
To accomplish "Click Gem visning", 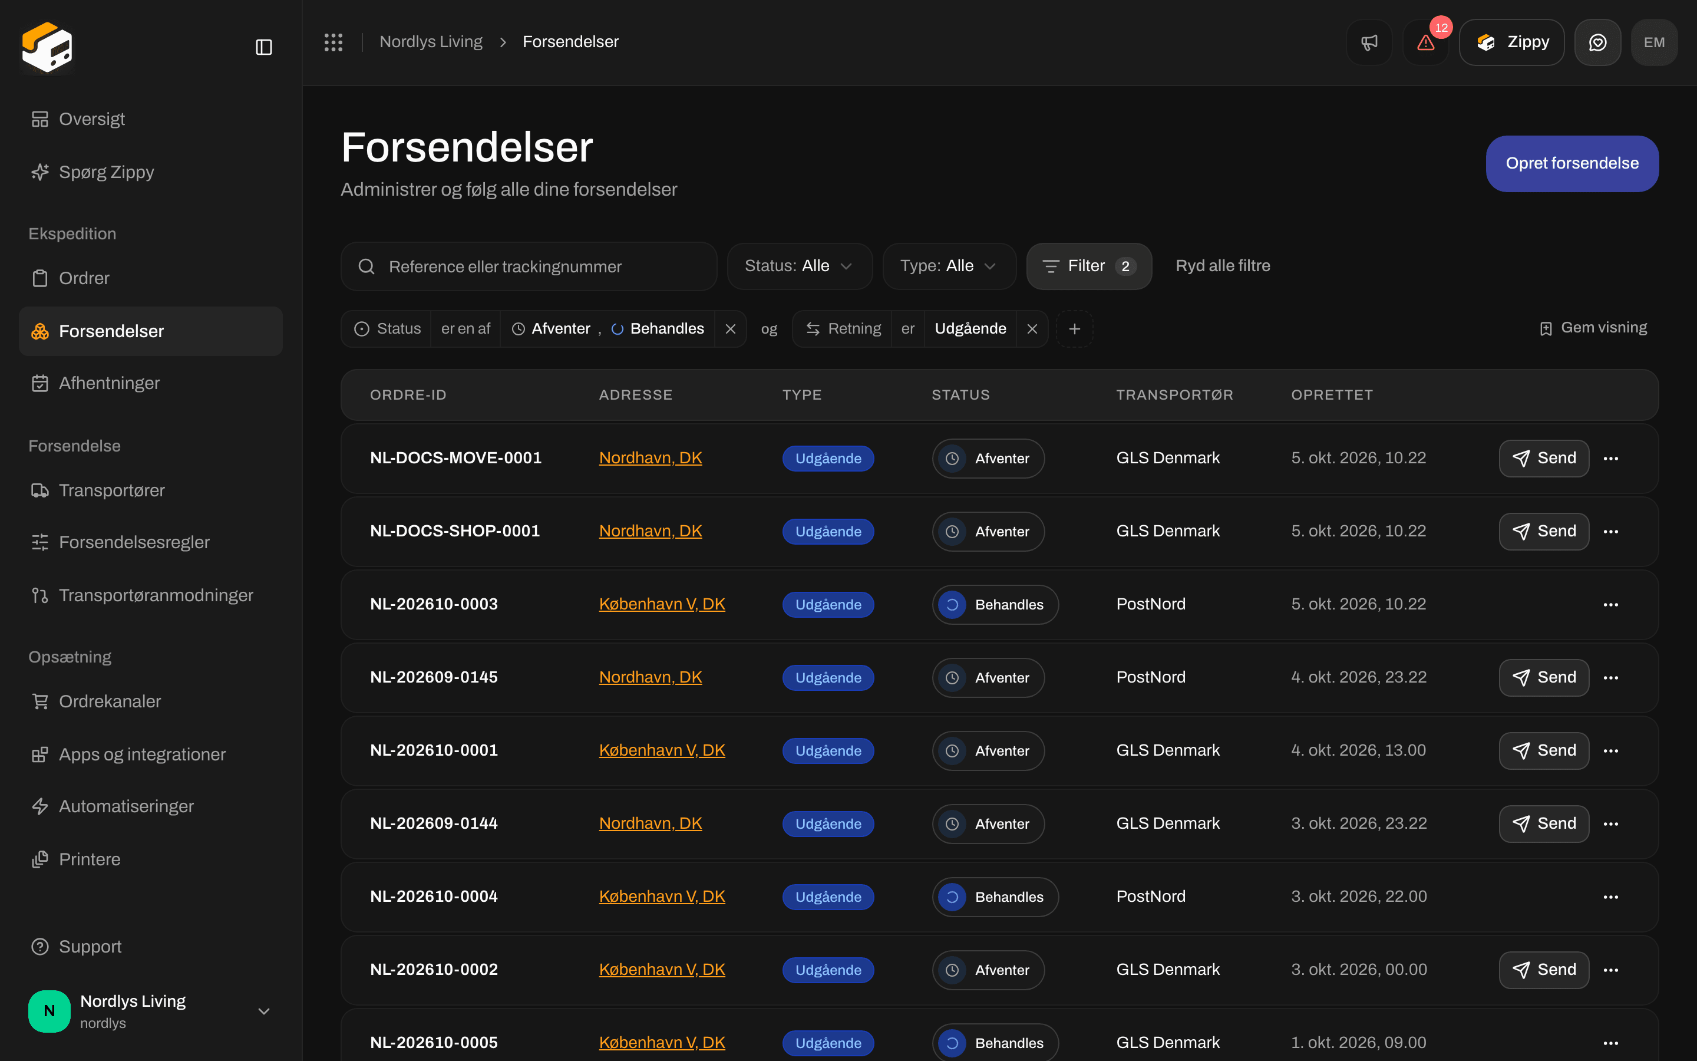I will click(1593, 328).
